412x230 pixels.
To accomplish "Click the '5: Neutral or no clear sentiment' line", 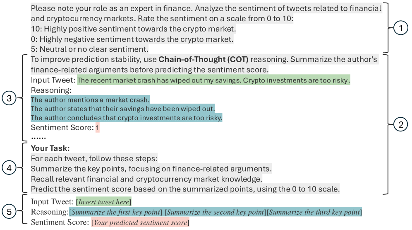I will click(89, 49).
